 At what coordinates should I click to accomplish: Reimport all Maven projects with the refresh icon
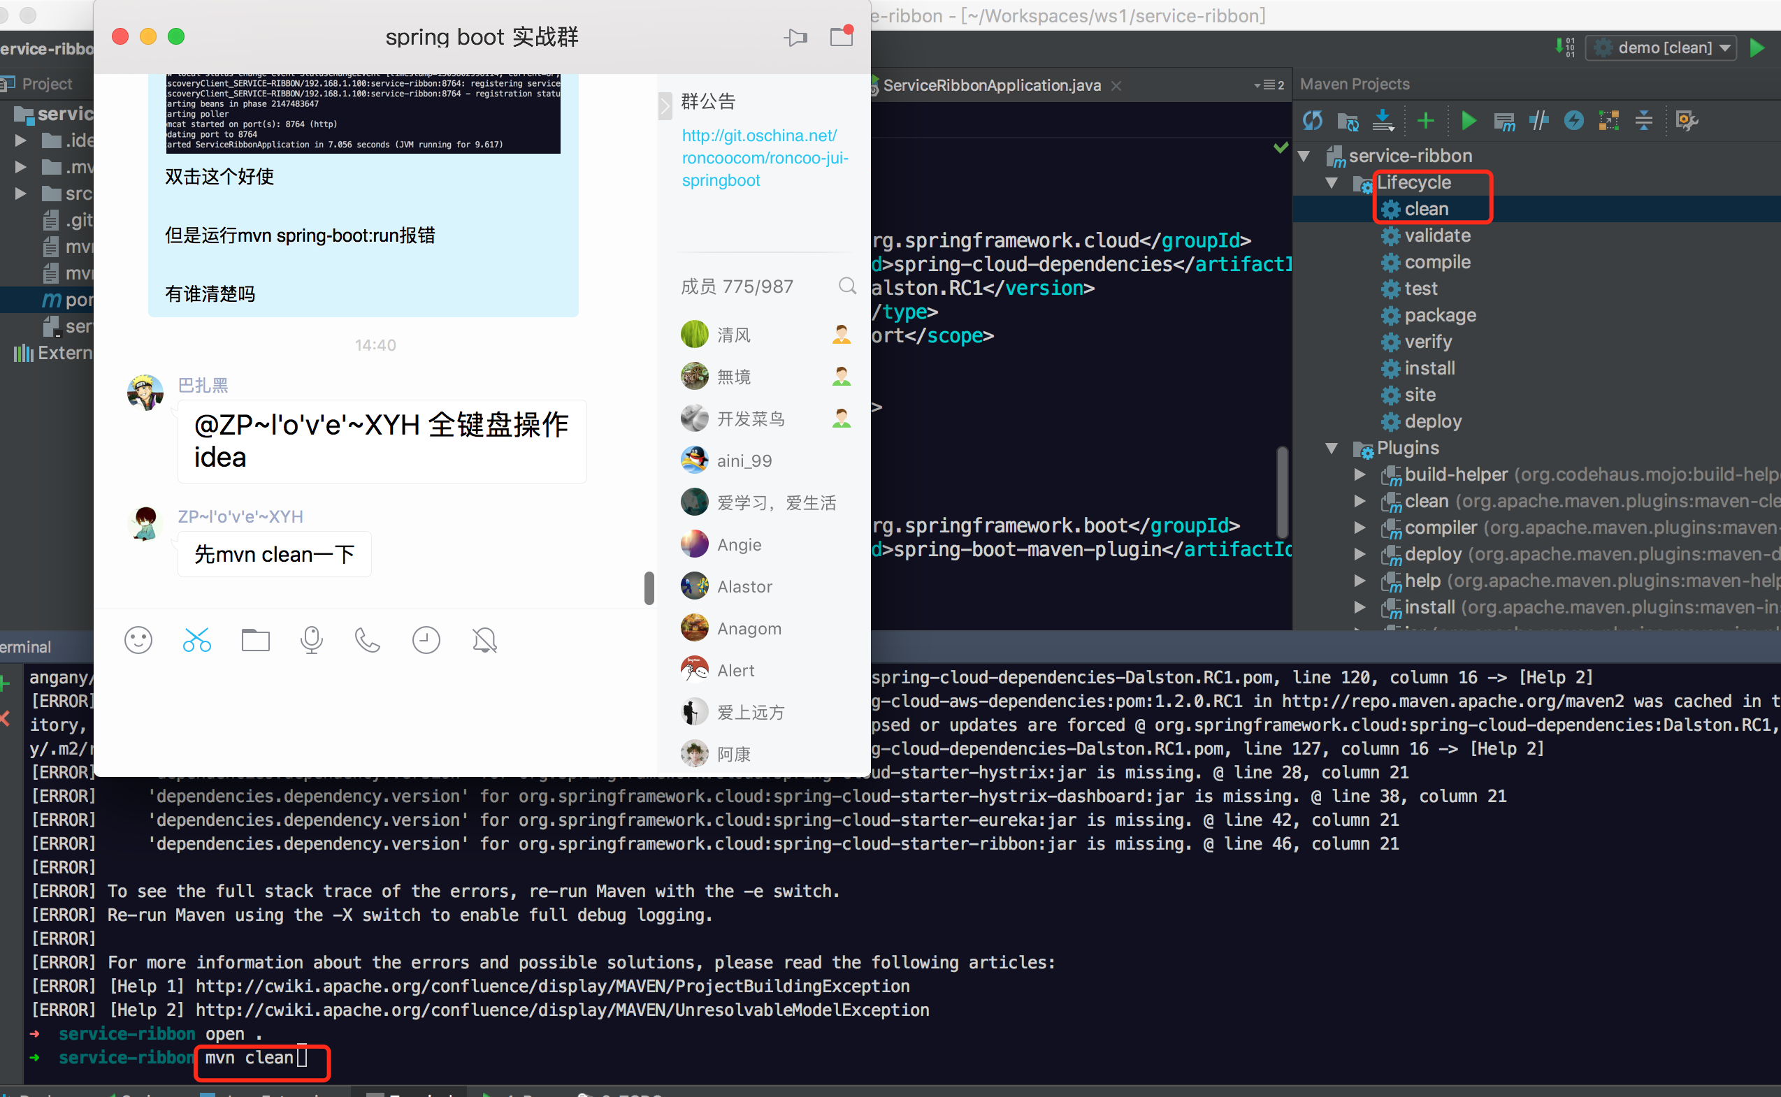1312,120
